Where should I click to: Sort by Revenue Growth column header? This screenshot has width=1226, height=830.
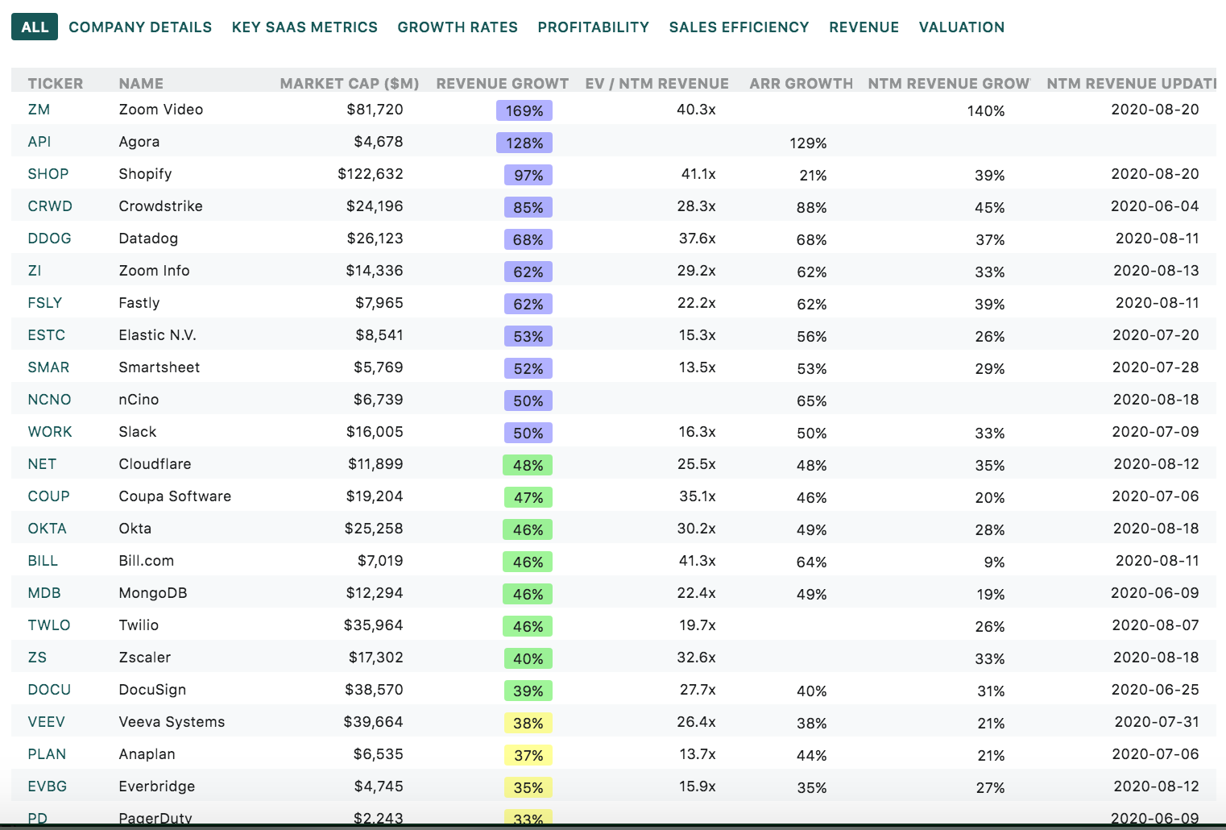503,83
